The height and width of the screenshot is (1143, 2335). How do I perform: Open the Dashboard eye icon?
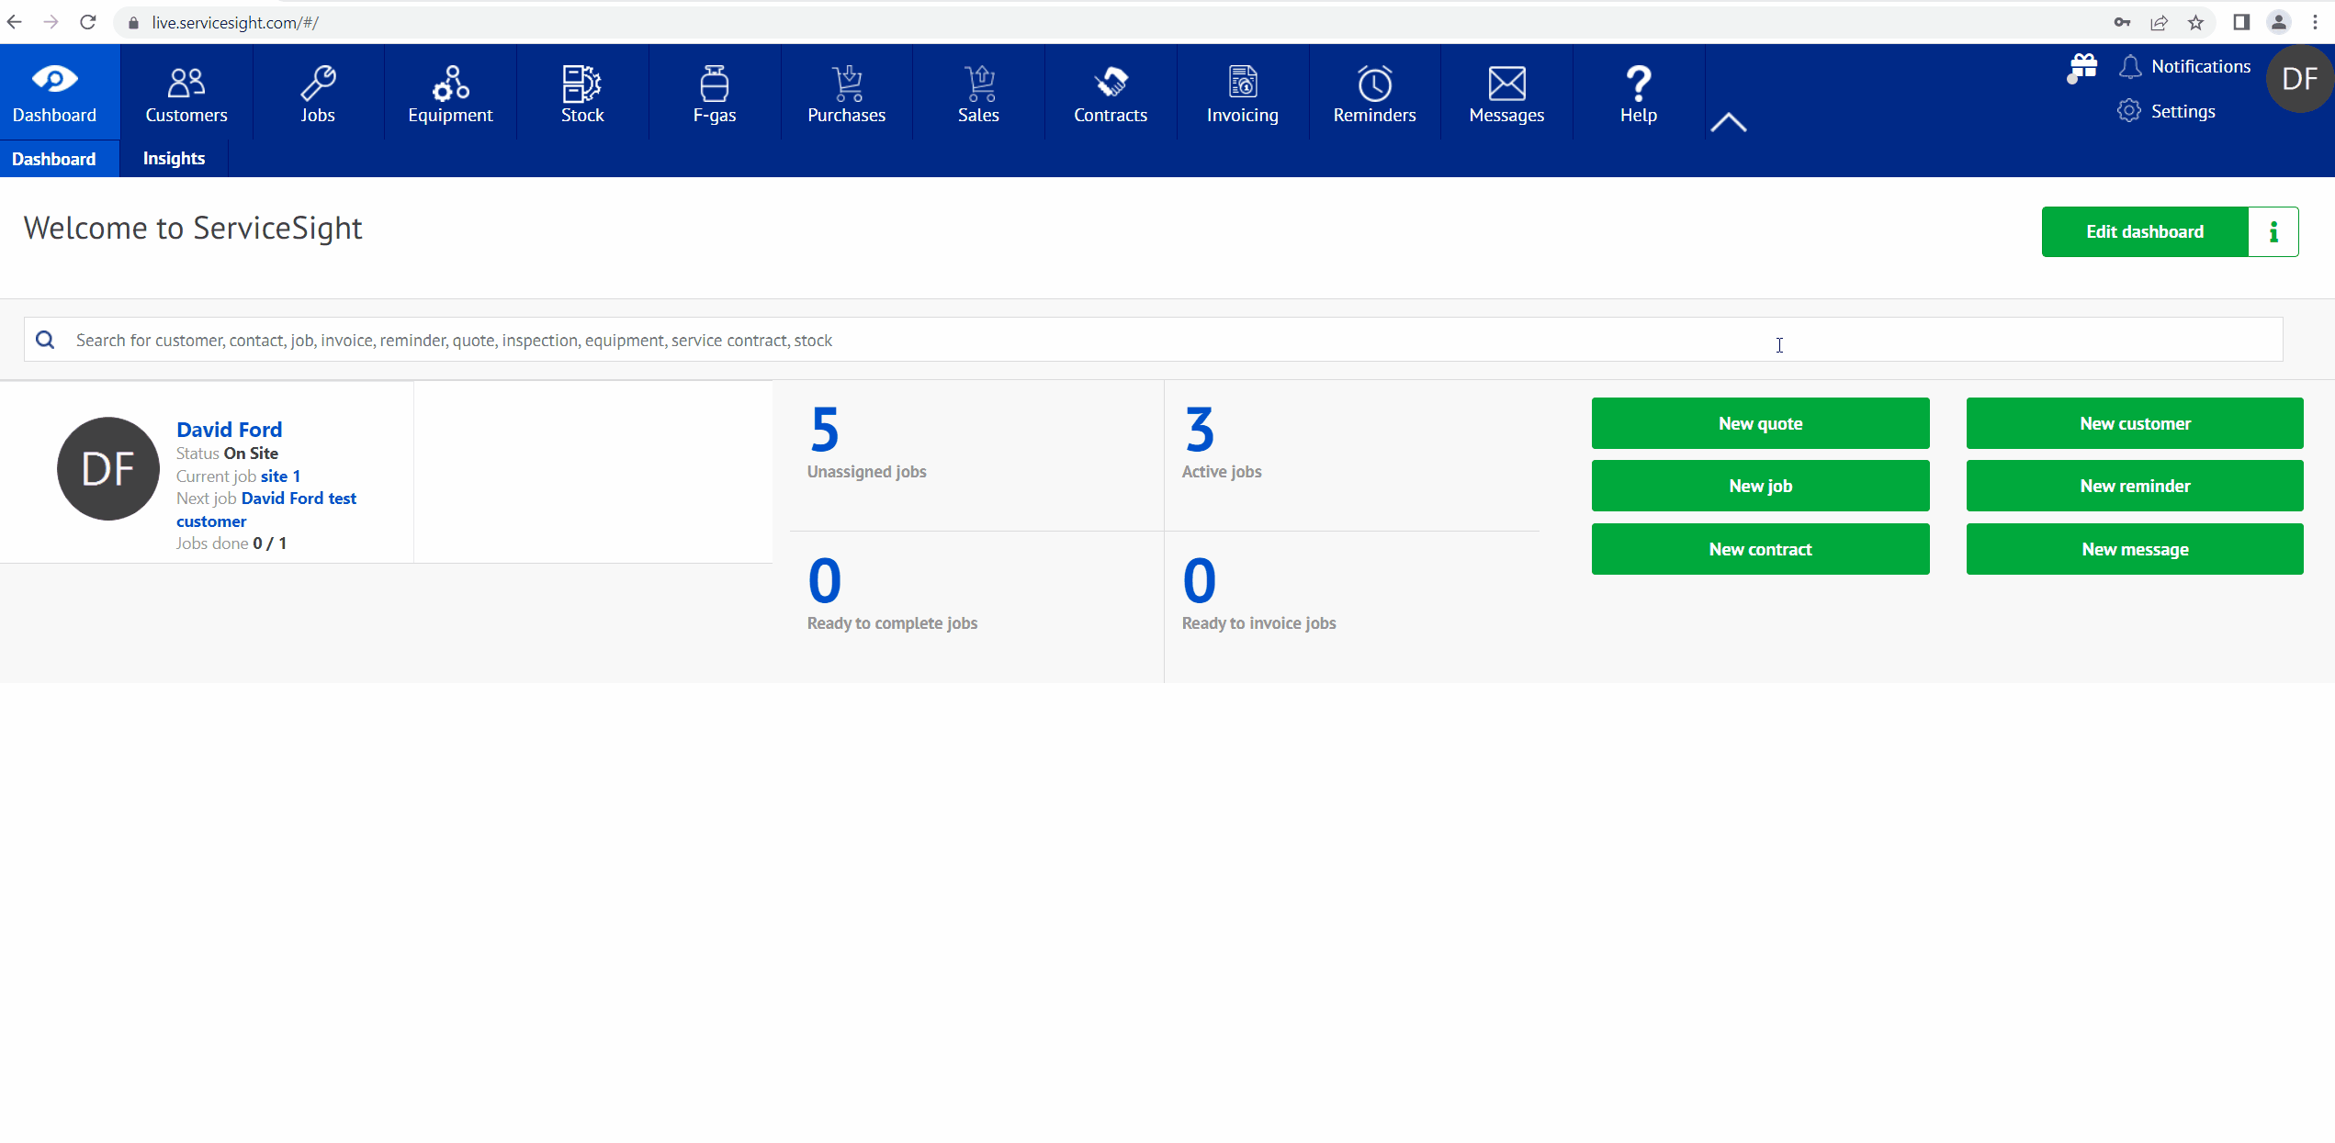pos(54,80)
